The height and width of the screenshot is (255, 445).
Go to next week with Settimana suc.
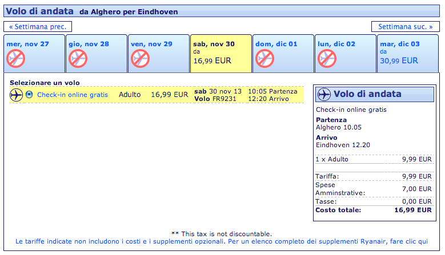[x=405, y=27]
